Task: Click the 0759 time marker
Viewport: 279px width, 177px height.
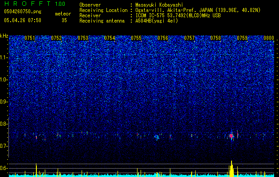Action: (242, 38)
